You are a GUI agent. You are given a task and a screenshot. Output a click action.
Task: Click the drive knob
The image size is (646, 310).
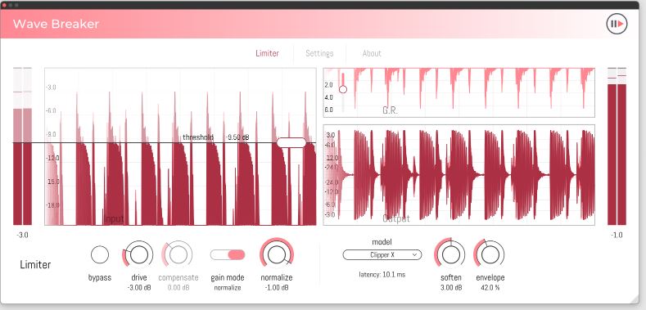click(138, 255)
